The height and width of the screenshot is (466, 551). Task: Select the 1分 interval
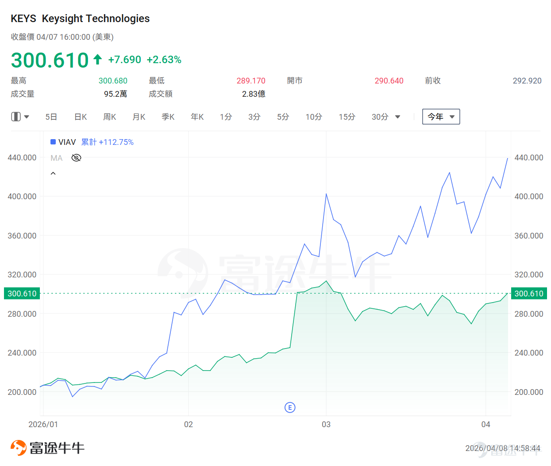pyautogui.click(x=226, y=117)
